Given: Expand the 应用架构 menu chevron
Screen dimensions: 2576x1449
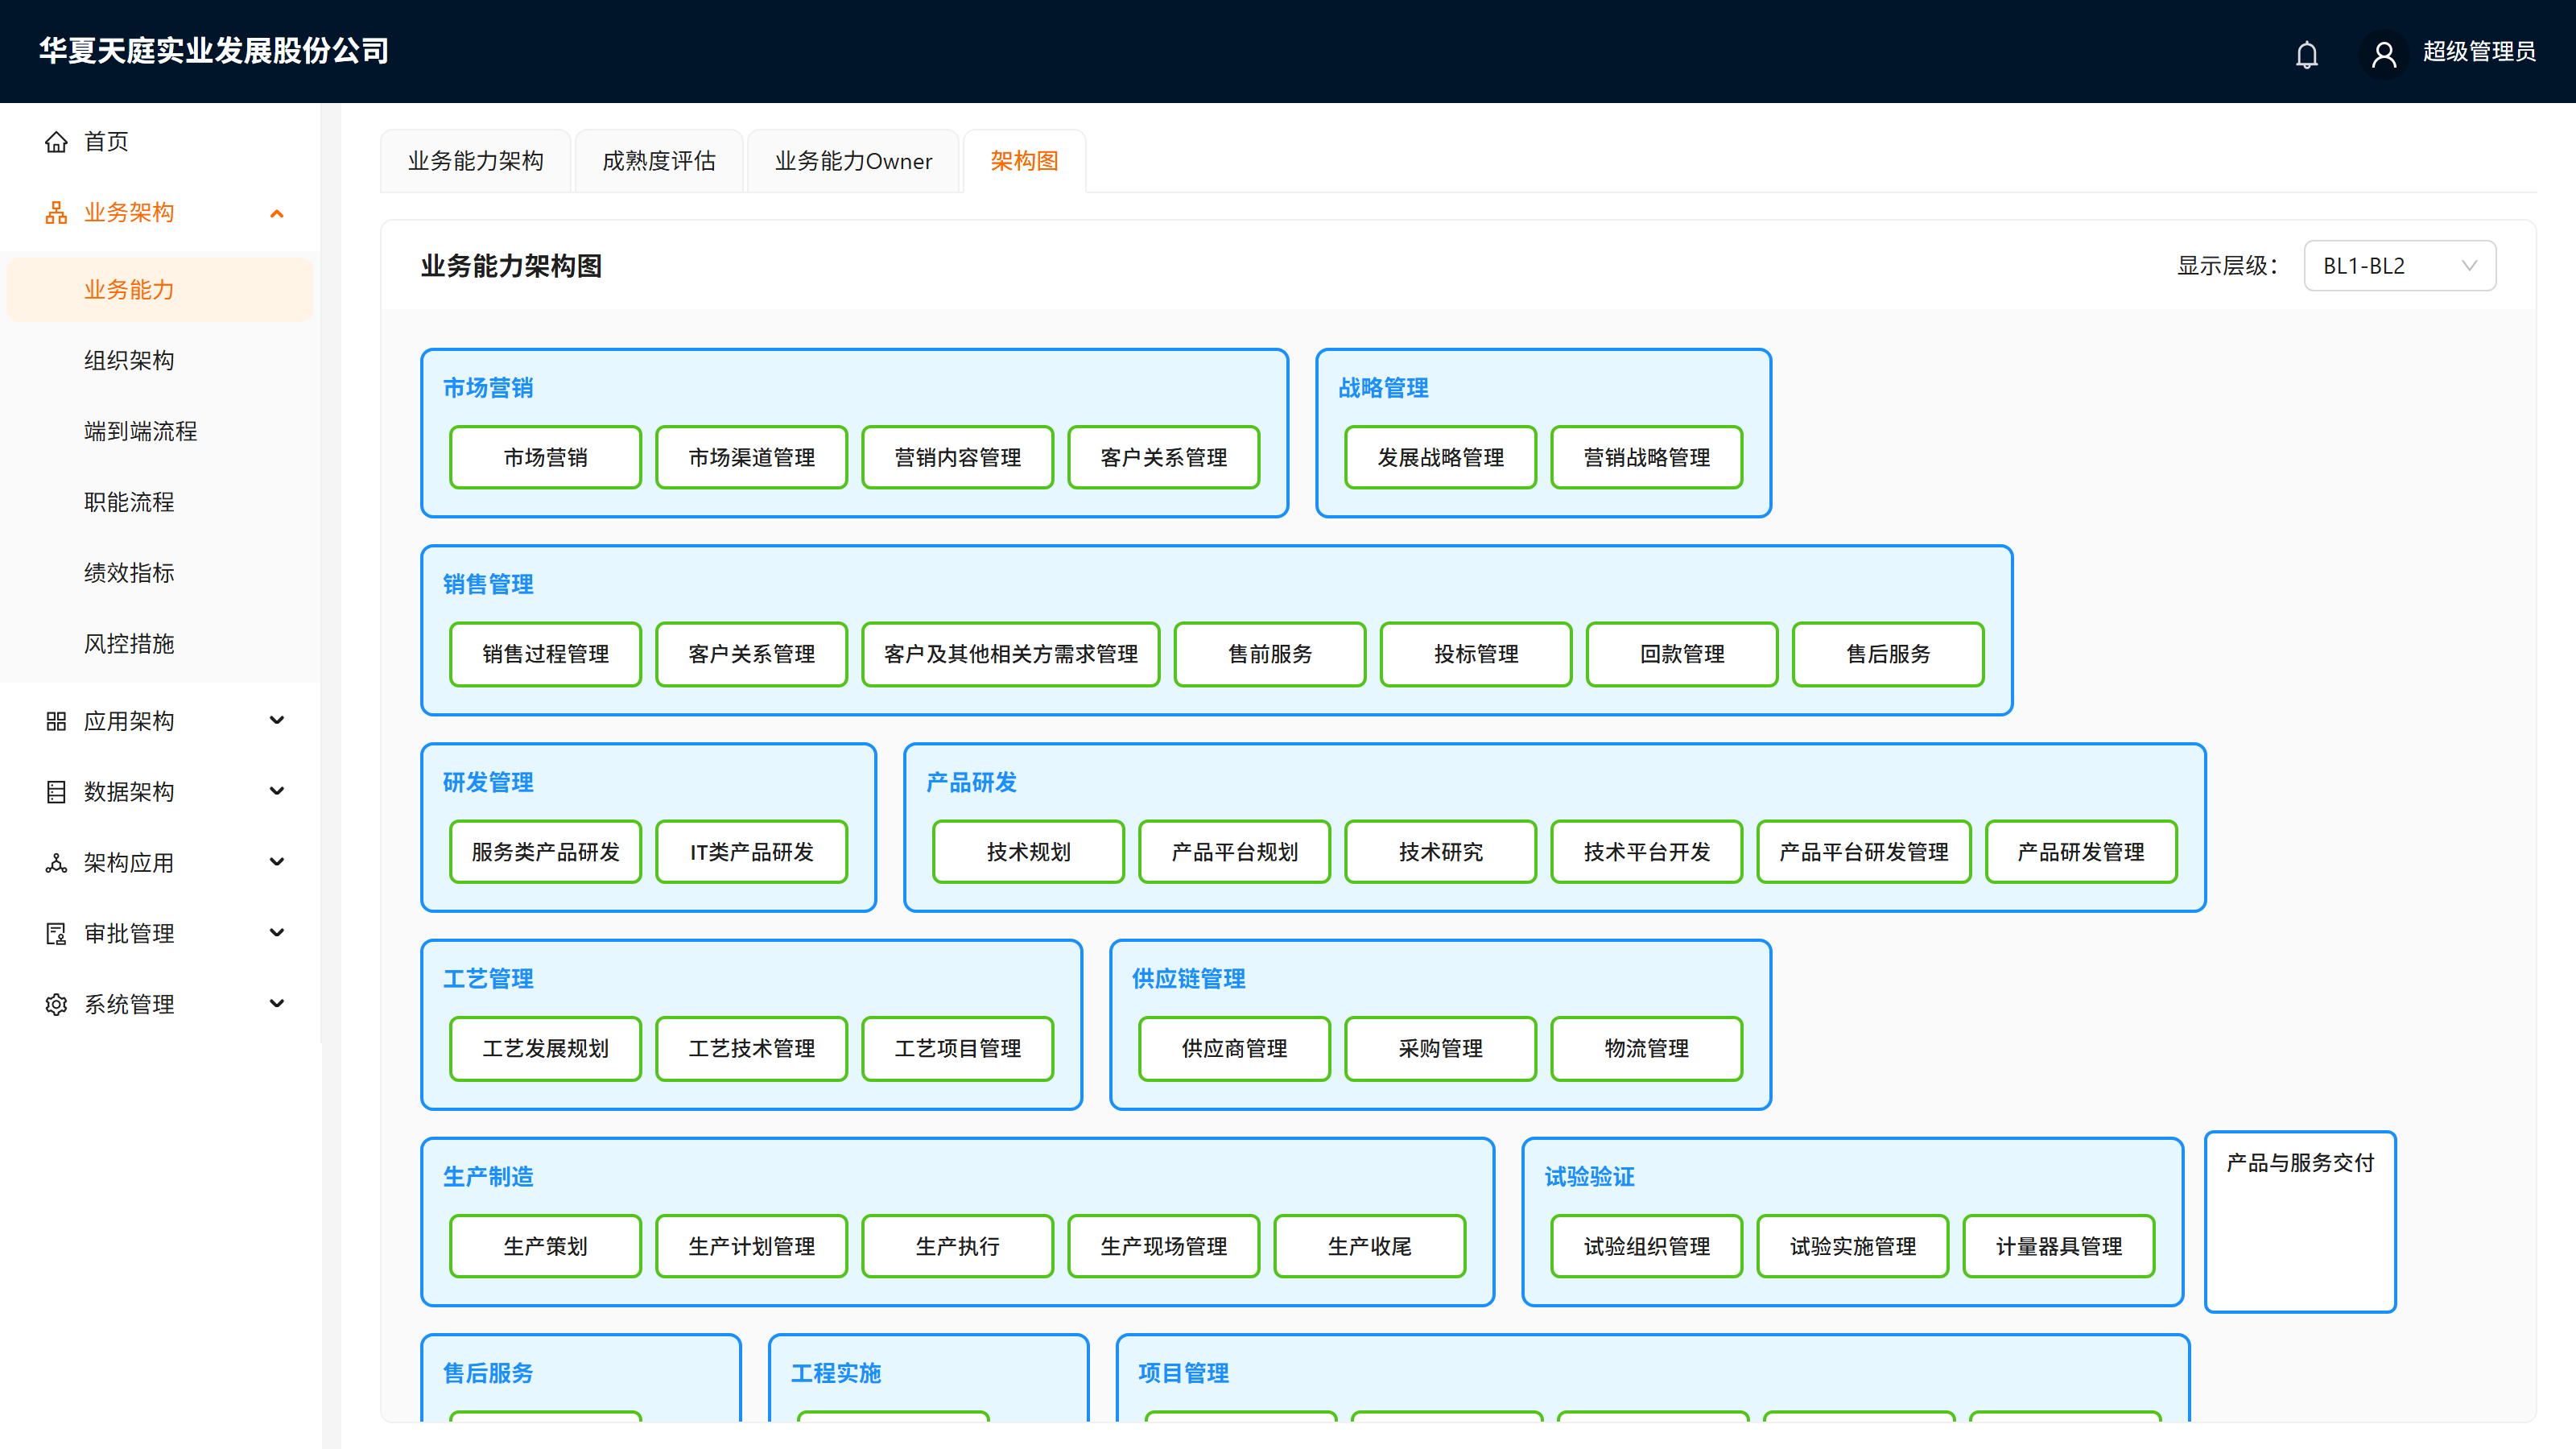Looking at the screenshot, I should coord(277,720).
